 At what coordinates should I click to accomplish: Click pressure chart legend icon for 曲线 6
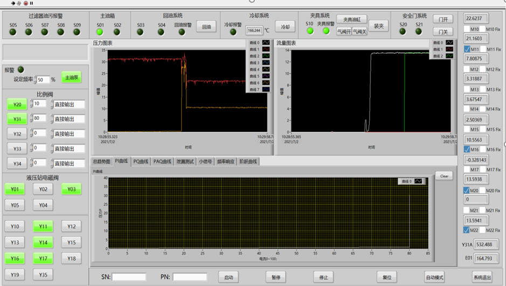[x=266, y=83]
